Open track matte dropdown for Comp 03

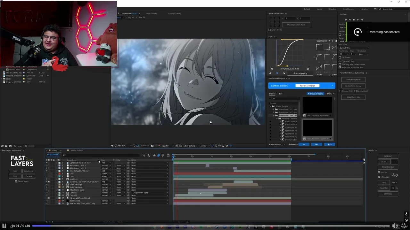tap(120, 193)
